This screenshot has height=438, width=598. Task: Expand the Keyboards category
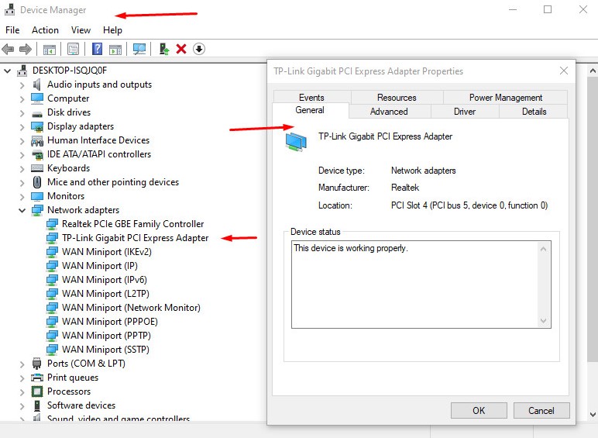point(22,169)
